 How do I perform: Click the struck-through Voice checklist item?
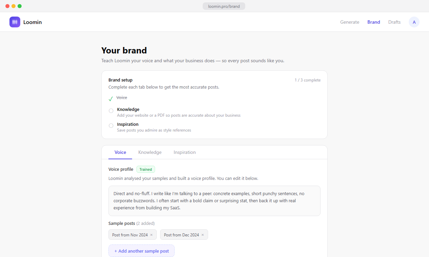click(x=122, y=97)
